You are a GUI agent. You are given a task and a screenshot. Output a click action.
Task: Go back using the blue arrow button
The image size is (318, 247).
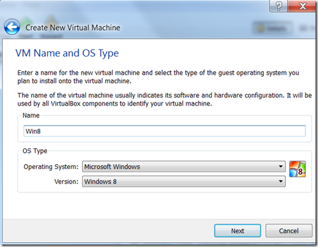pos(12,27)
